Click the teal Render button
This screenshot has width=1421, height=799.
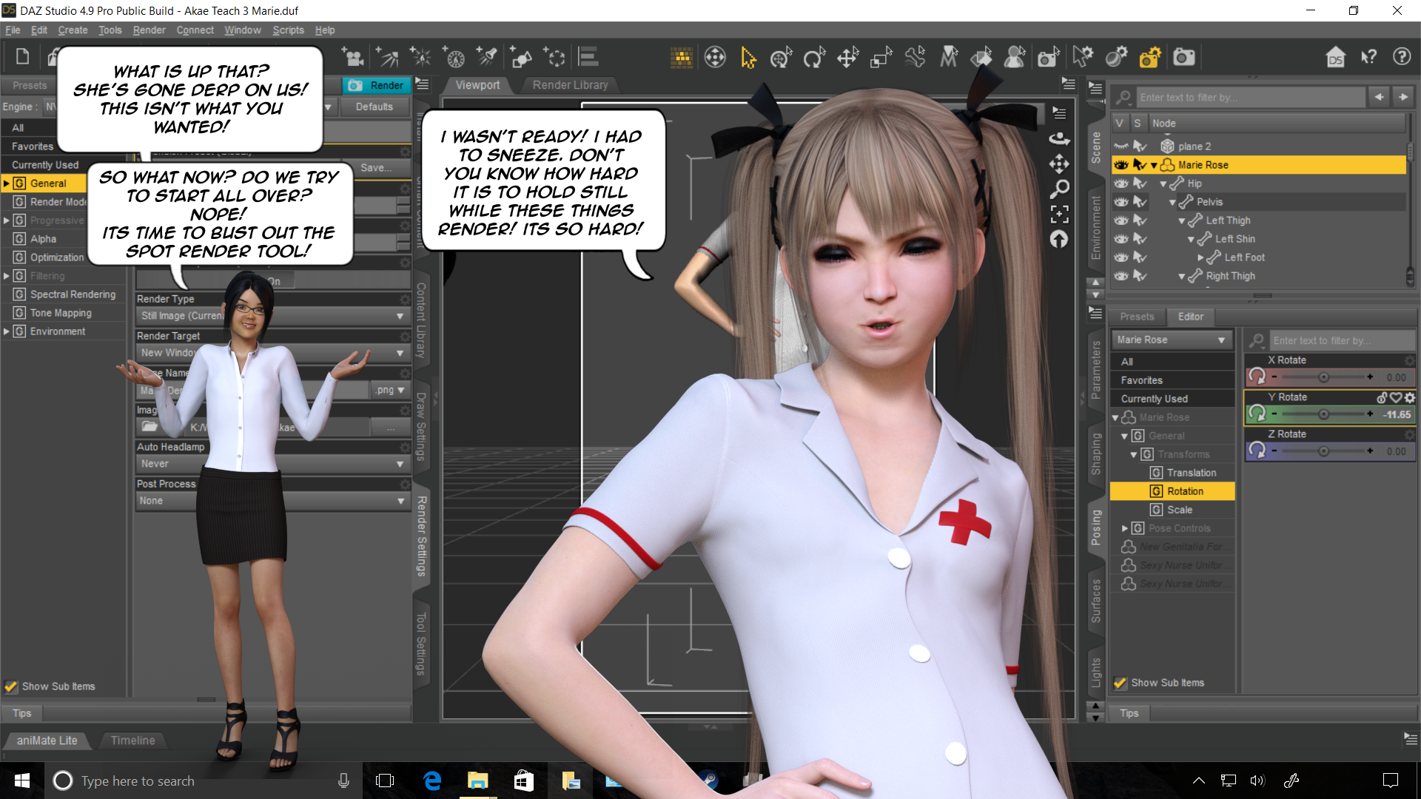pos(377,85)
